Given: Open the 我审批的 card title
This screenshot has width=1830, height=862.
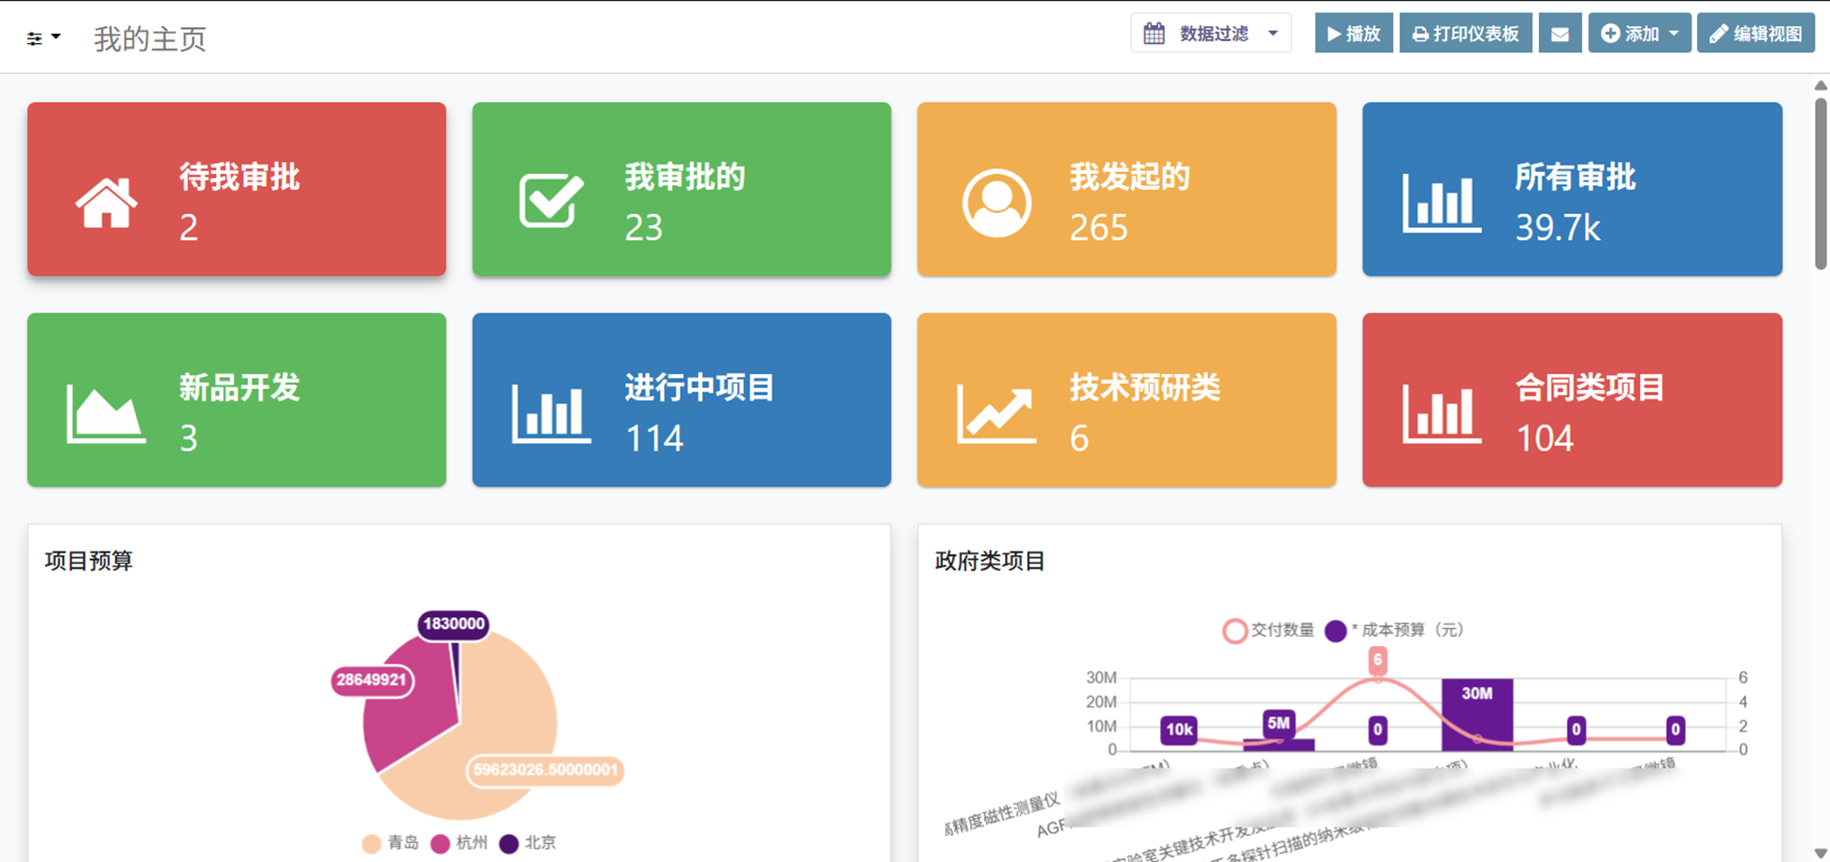Looking at the screenshot, I should [685, 177].
